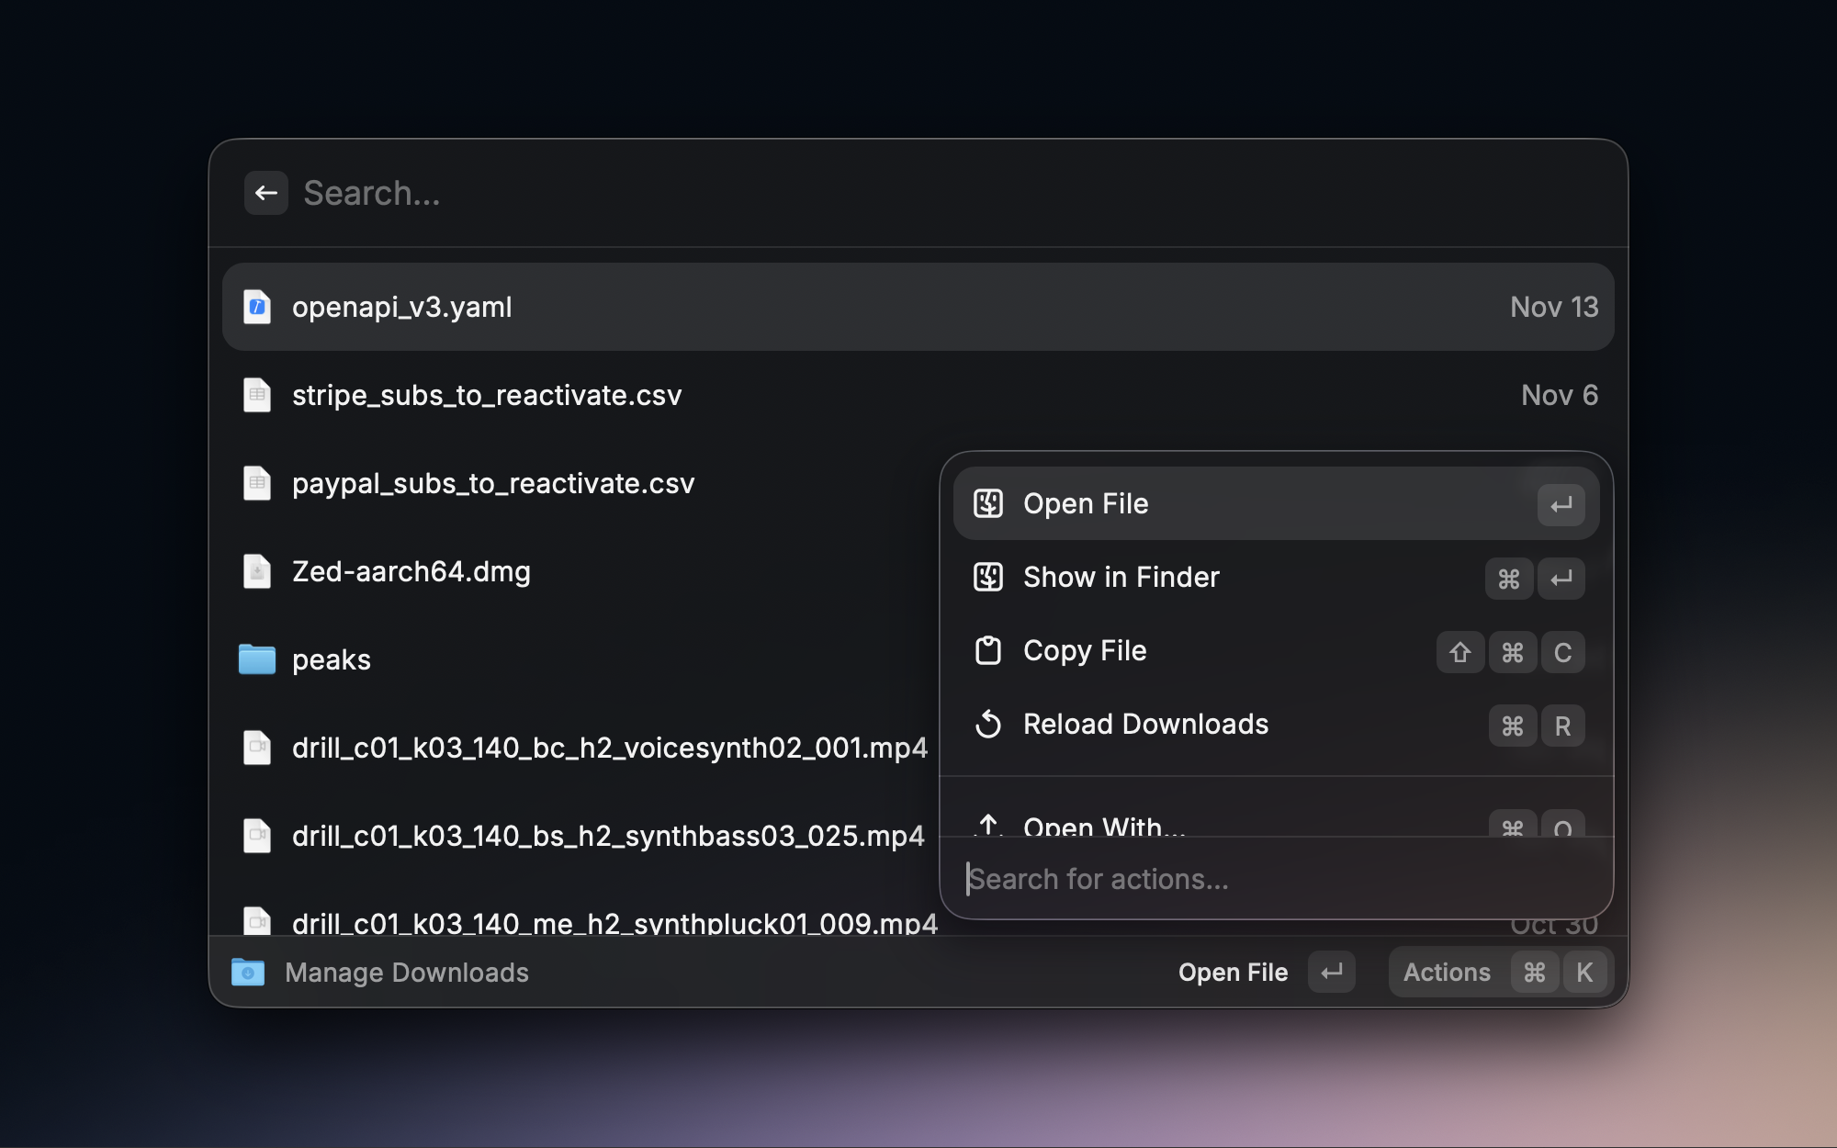Choose Copy File from actions menu

pos(1085,651)
